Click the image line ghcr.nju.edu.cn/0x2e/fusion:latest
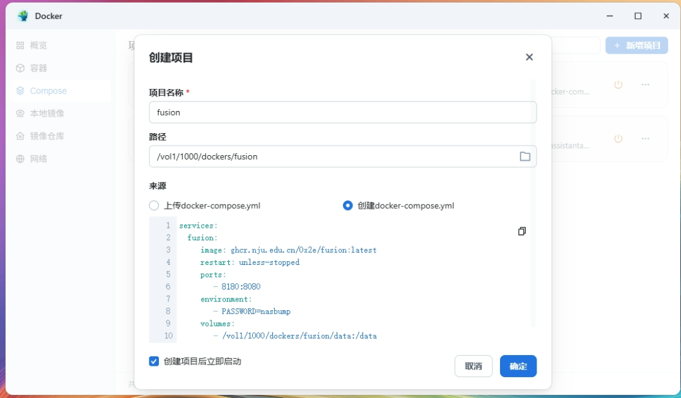 point(288,250)
